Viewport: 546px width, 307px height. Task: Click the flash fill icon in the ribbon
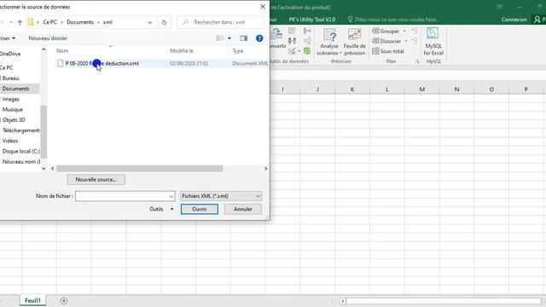coord(292,31)
